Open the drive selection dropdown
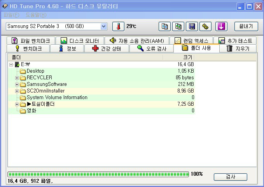The image size is (264, 187). pos(103,26)
